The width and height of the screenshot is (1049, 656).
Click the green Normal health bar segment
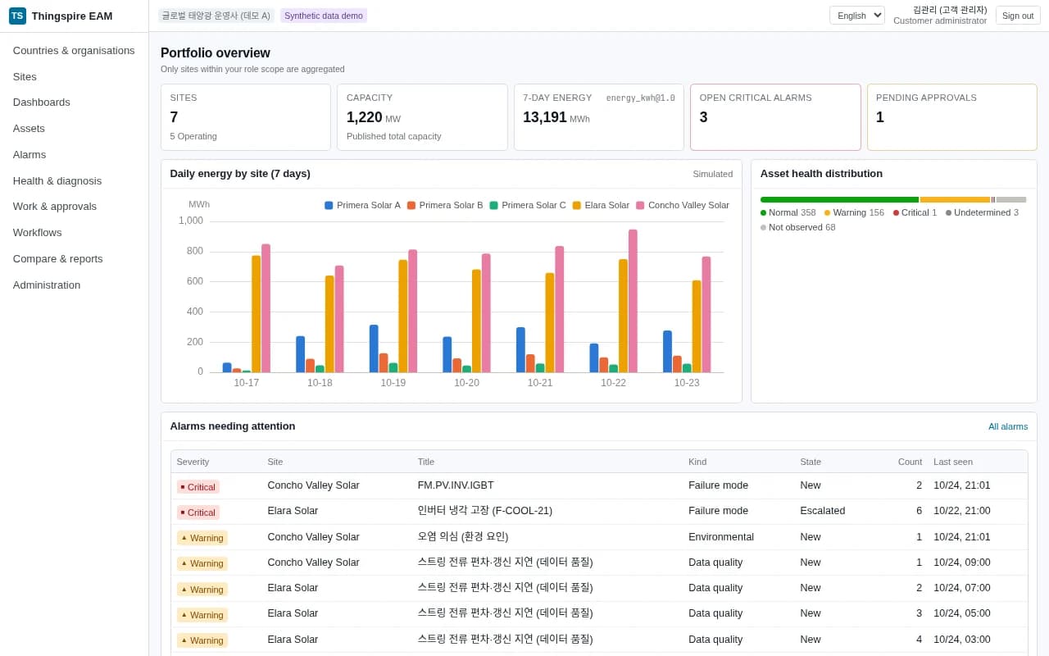click(839, 199)
